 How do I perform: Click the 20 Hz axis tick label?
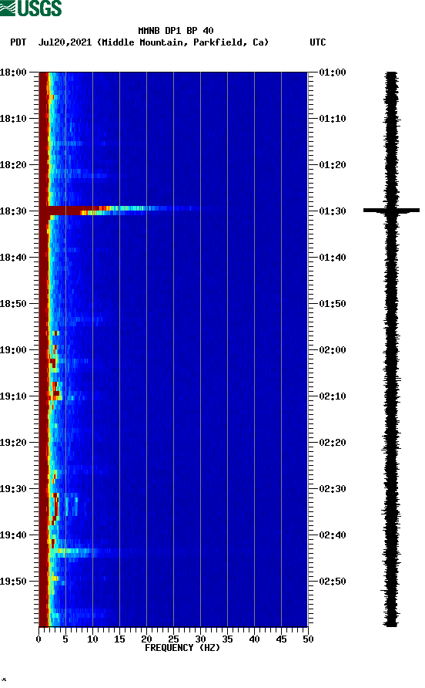point(146,639)
